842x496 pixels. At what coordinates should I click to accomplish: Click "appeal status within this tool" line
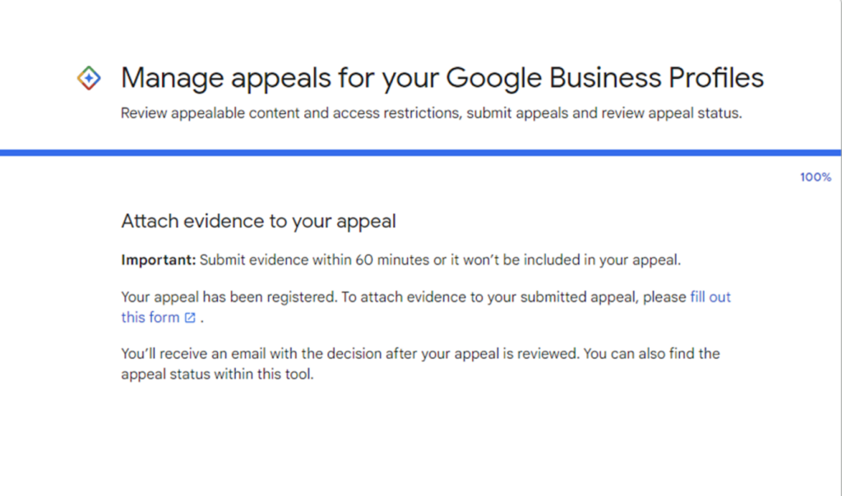tap(217, 375)
